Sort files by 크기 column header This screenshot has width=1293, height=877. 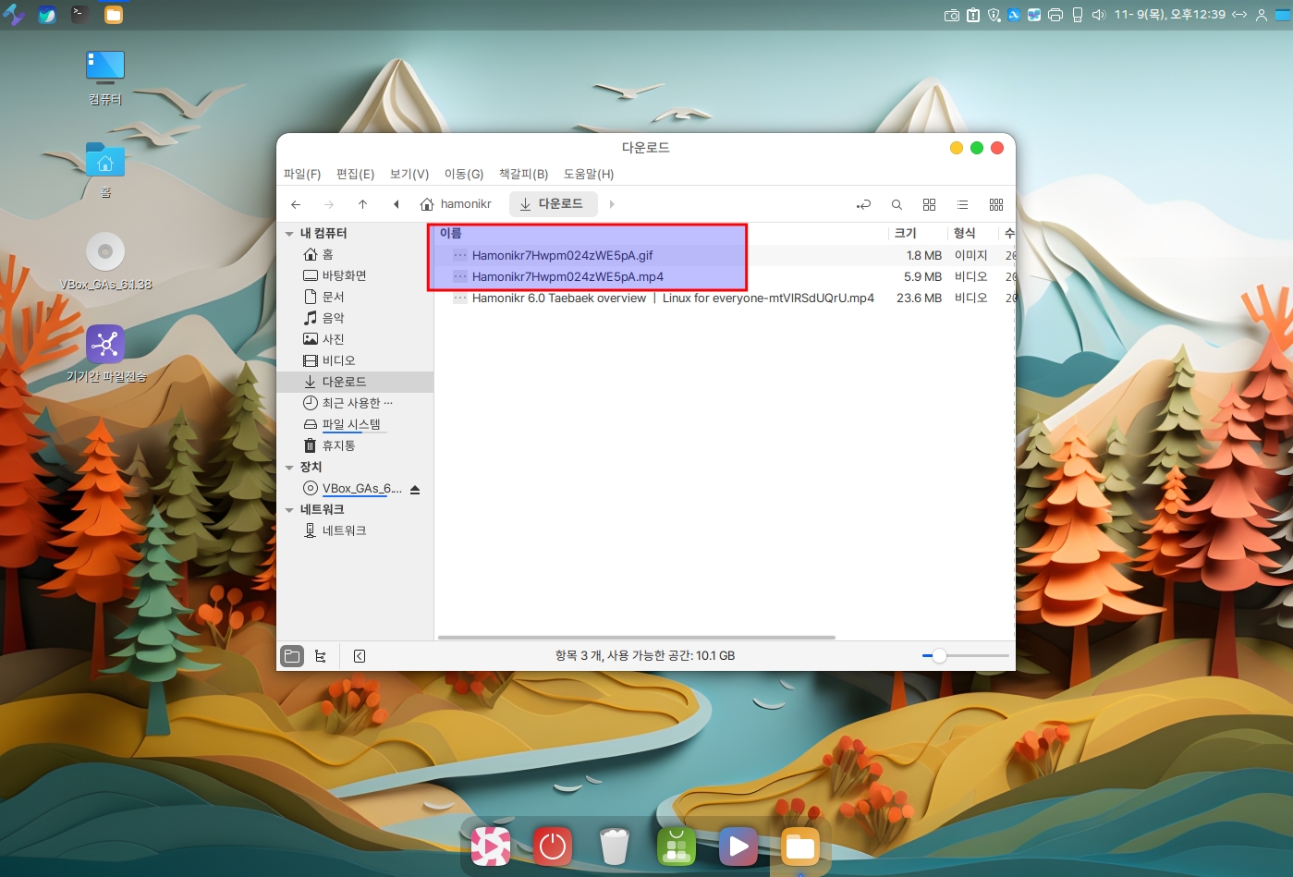pos(906,233)
